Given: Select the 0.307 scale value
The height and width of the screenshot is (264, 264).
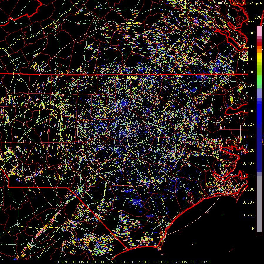Looking at the screenshot, I should pos(248,202).
